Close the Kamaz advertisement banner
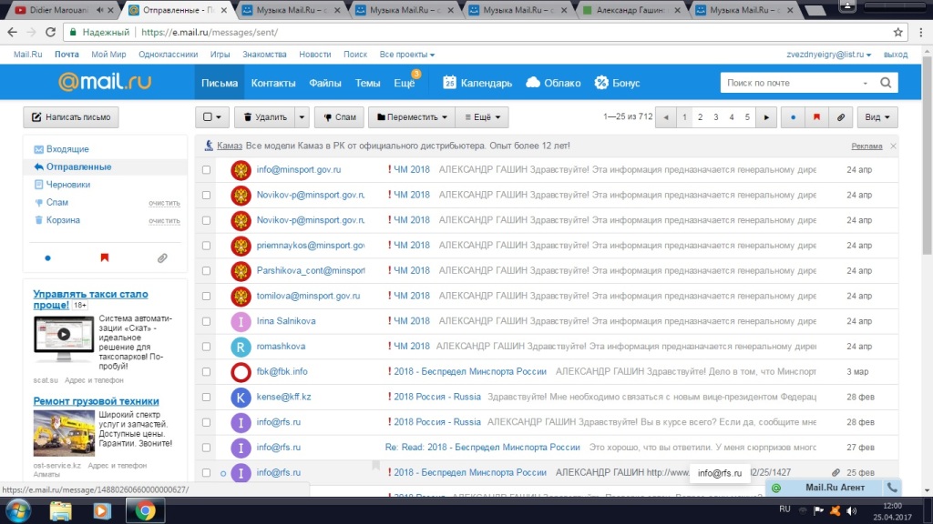 click(x=893, y=146)
